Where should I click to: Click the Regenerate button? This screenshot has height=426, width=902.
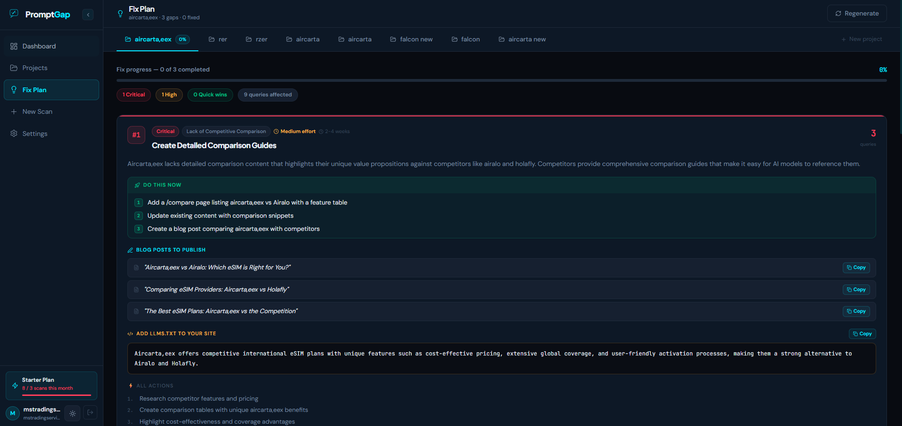(x=857, y=13)
